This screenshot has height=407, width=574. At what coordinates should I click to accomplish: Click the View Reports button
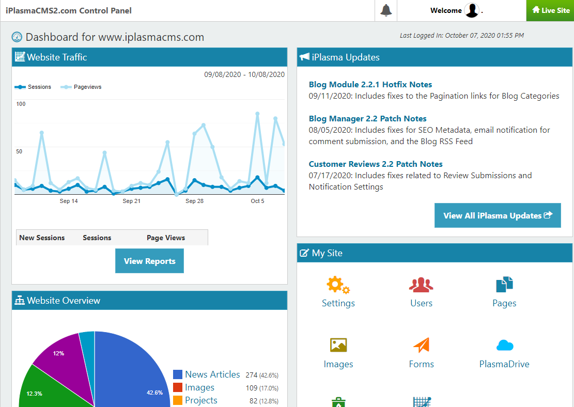[x=149, y=261]
